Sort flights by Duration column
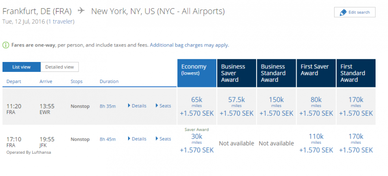The image size is (388, 176). pos(109,81)
